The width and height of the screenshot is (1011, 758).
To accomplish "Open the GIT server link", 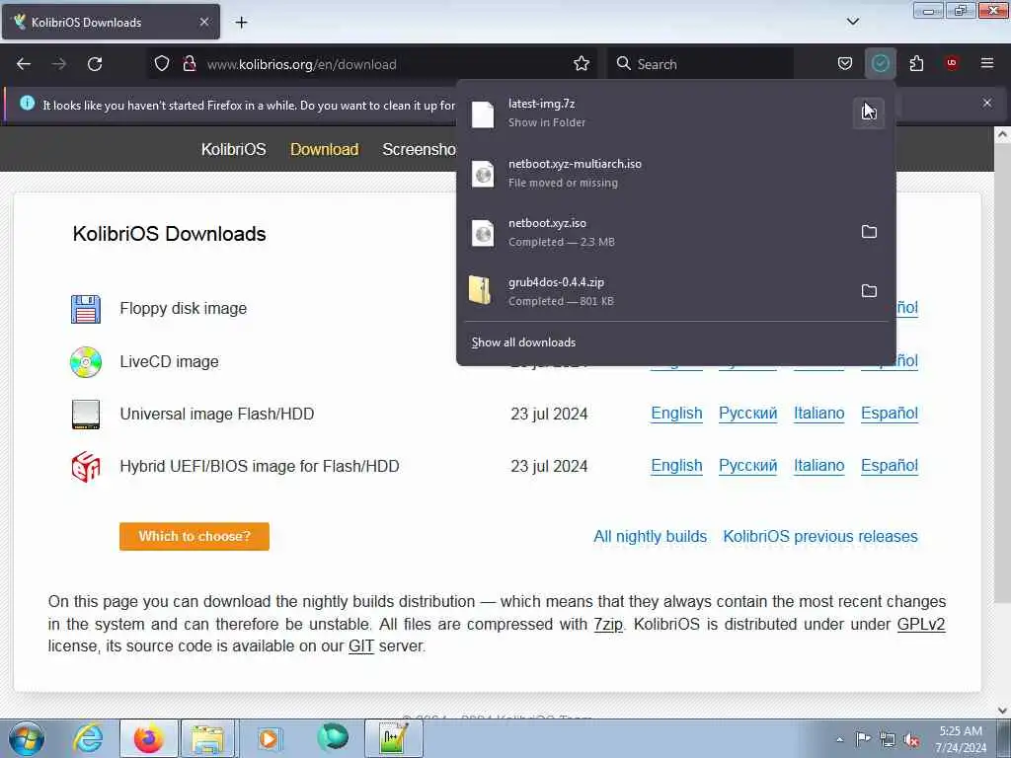I will tap(361, 645).
